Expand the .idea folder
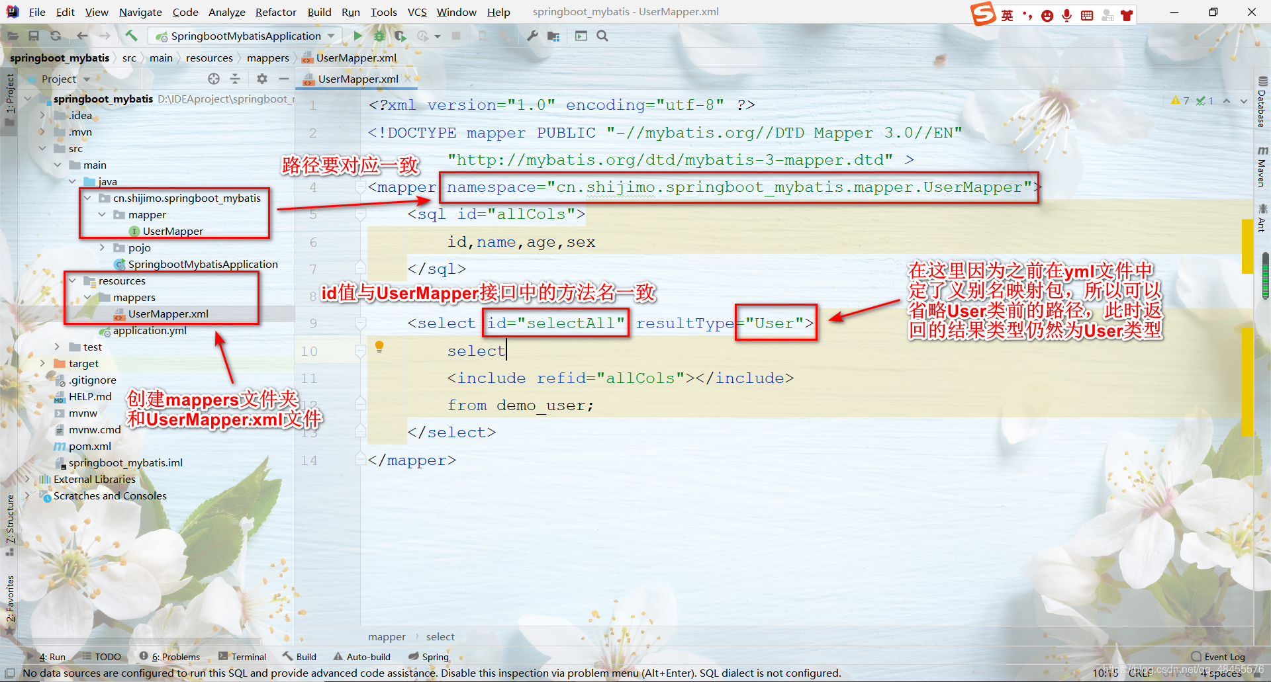The height and width of the screenshot is (682, 1271). [42, 115]
